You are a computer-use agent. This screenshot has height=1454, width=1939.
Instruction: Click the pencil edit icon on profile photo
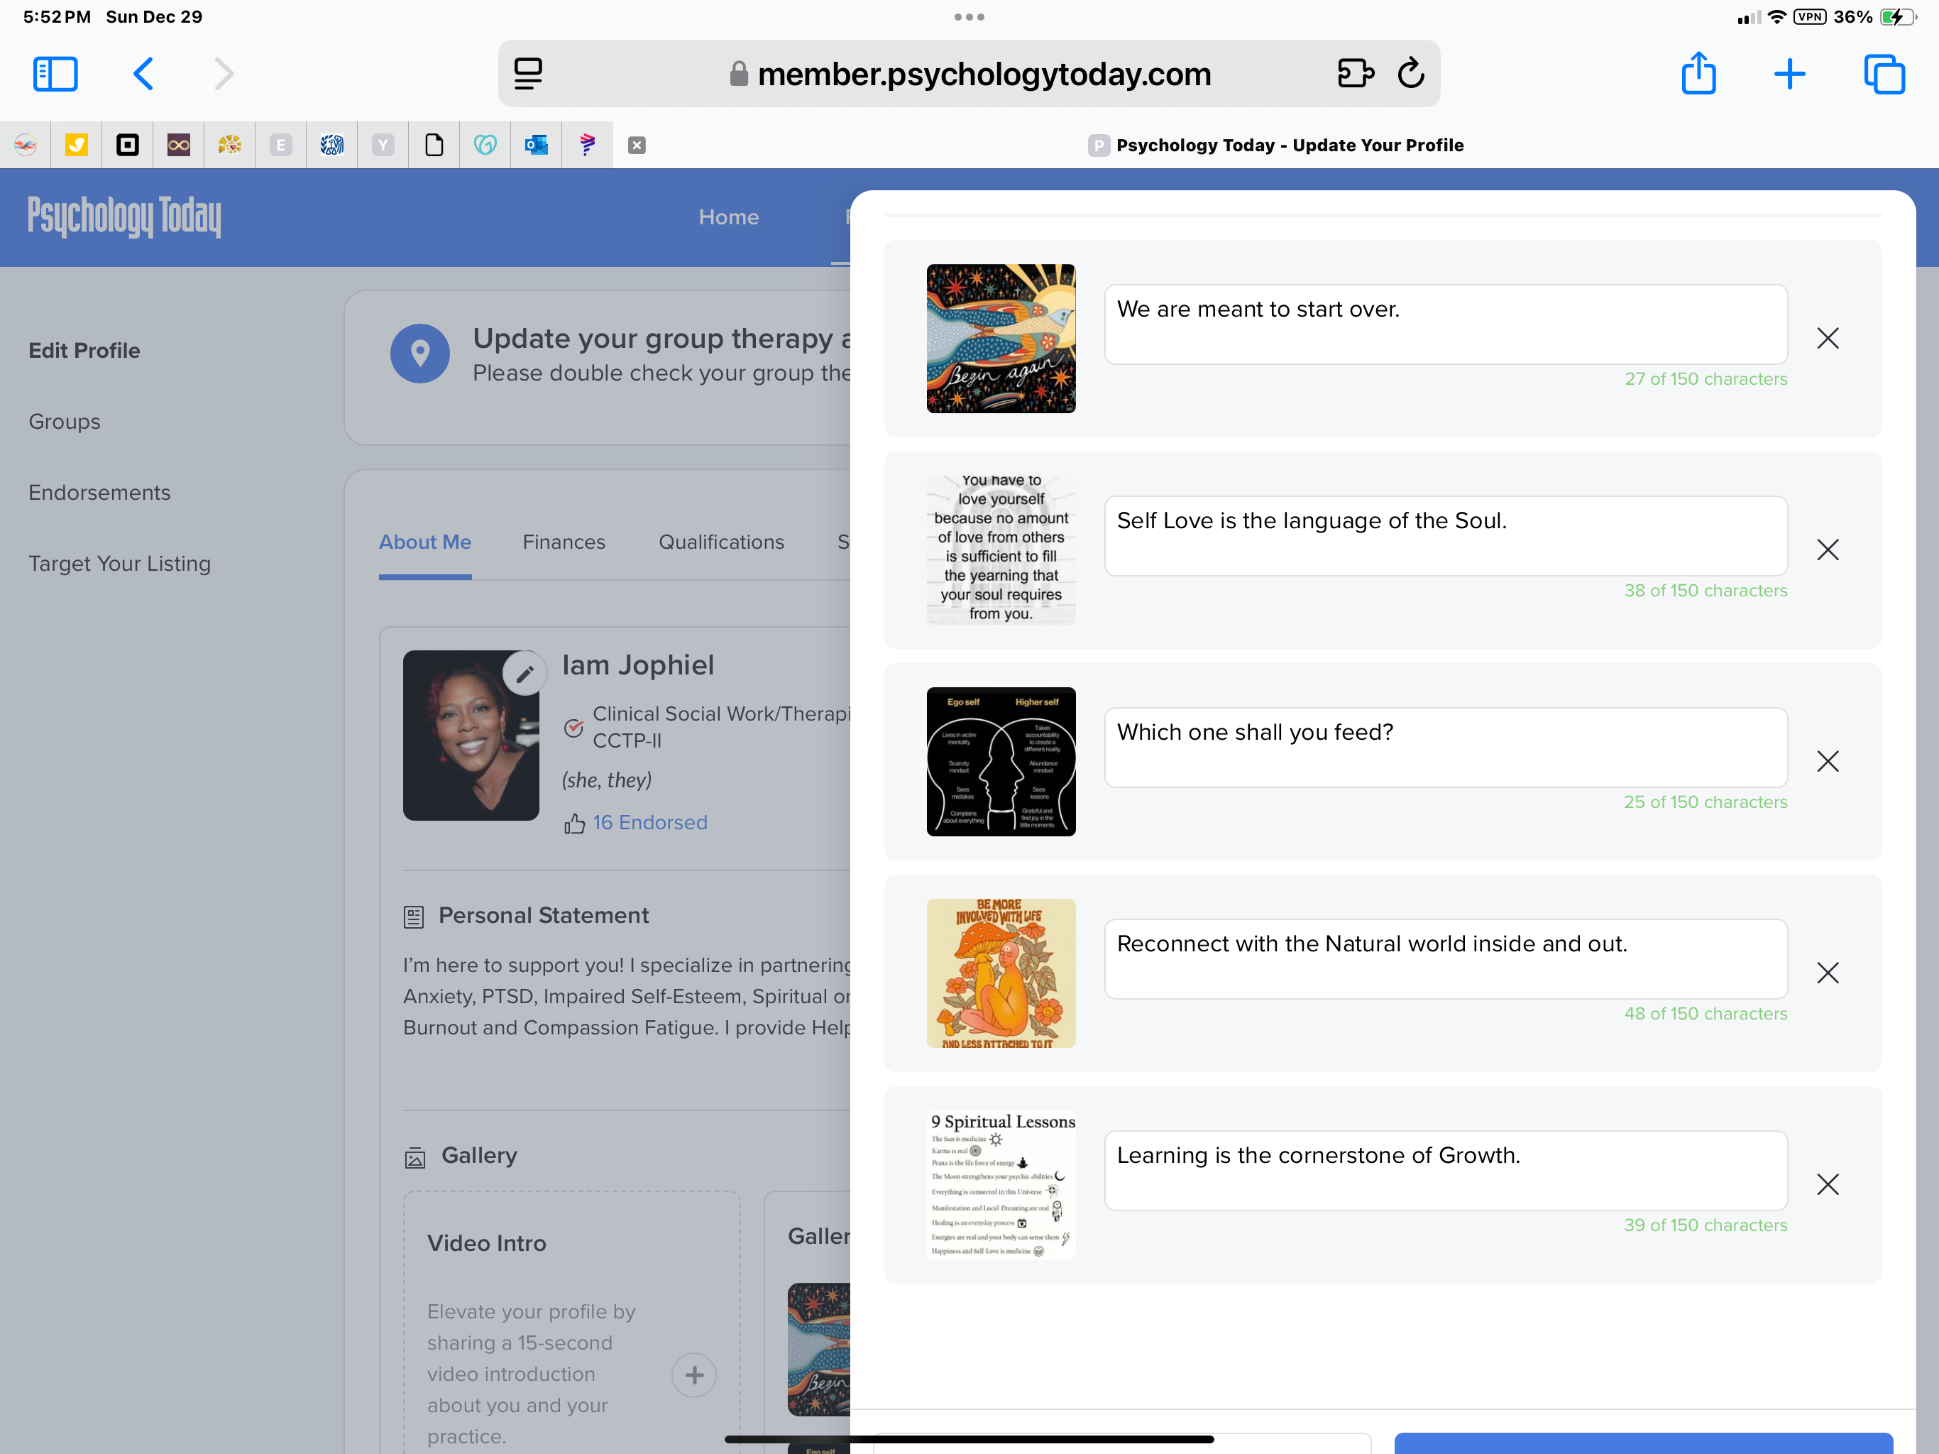click(x=524, y=674)
